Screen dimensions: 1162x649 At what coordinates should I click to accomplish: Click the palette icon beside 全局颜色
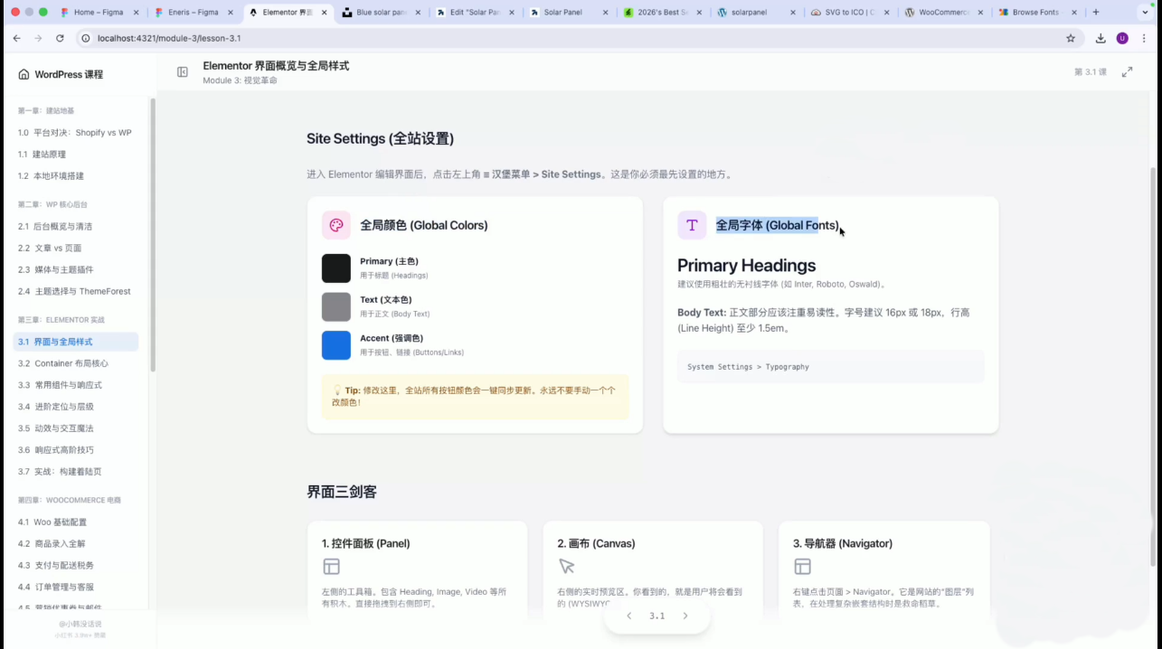(x=336, y=225)
